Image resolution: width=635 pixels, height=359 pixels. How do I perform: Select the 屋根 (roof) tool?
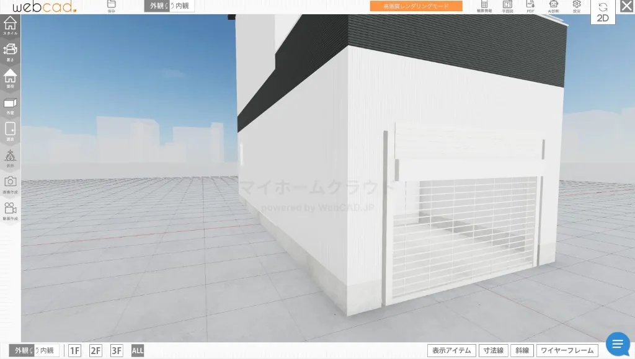tap(10, 79)
